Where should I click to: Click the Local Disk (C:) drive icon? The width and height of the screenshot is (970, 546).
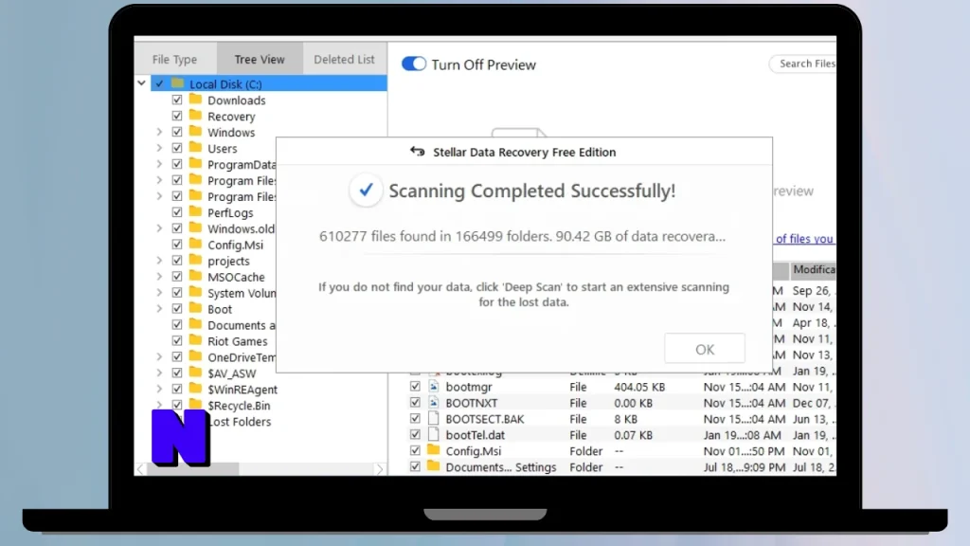click(178, 83)
